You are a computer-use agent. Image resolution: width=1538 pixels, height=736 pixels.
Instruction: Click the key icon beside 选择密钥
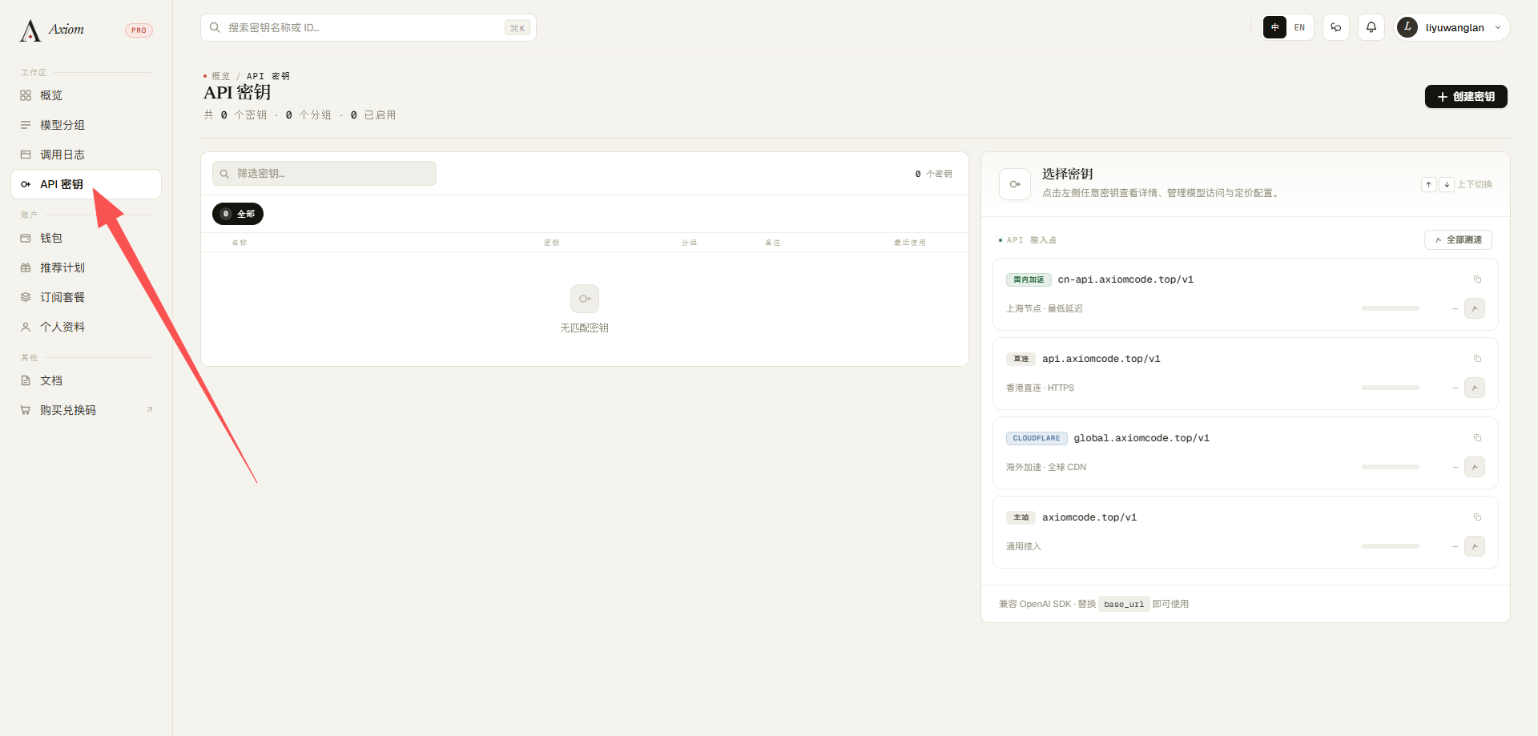(x=1015, y=184)
